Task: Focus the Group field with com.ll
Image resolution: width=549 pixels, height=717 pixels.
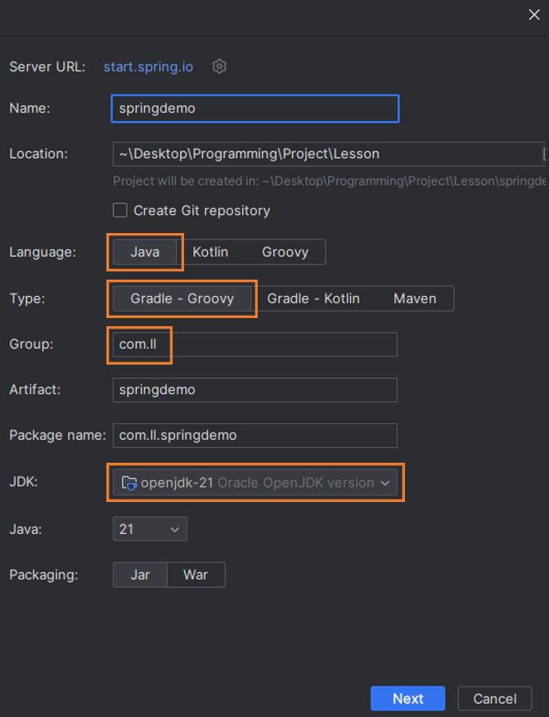Action: tap(254, 344)
